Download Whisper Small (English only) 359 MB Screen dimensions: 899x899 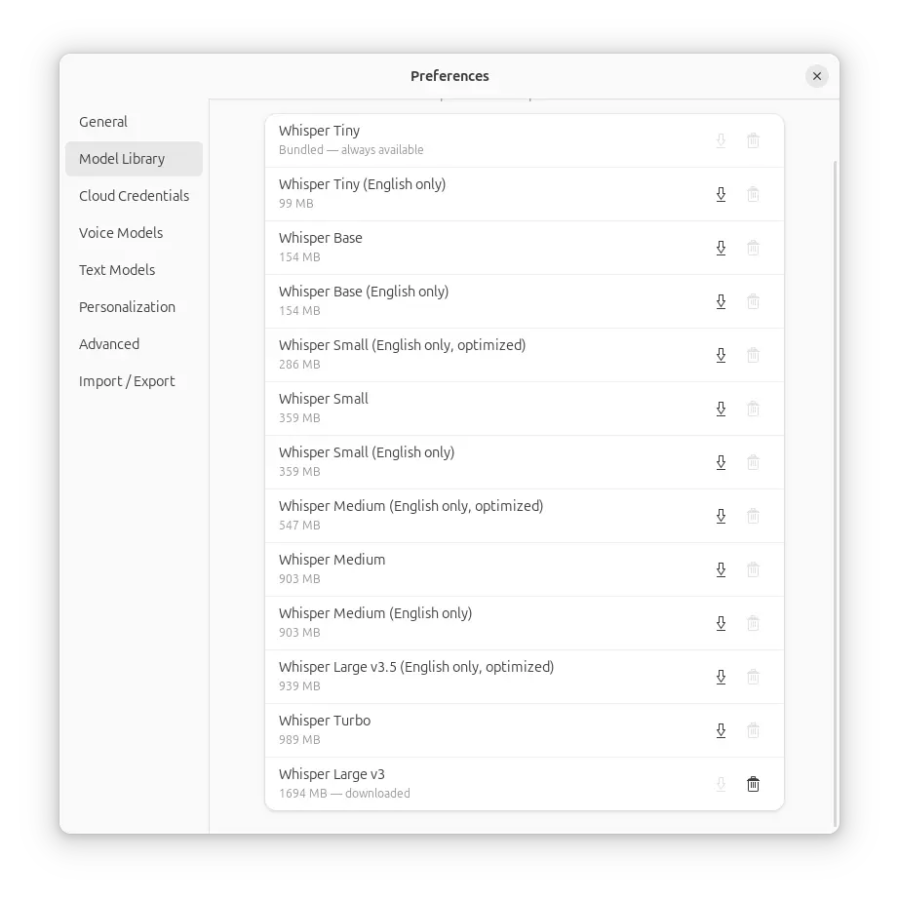pyautogui.click(x=721, y=462)
